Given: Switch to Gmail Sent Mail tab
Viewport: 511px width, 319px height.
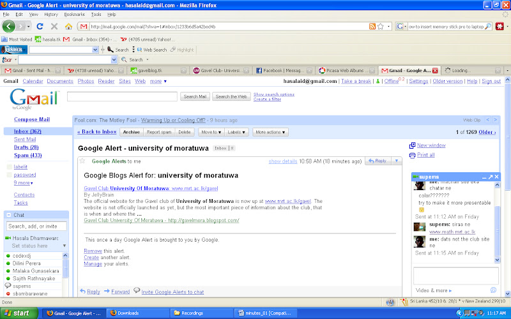Looking at the screenshot, I should tap(33, 70).
